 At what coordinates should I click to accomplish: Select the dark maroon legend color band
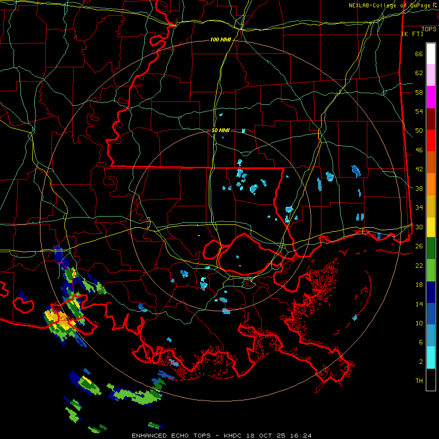click(431, 119)
